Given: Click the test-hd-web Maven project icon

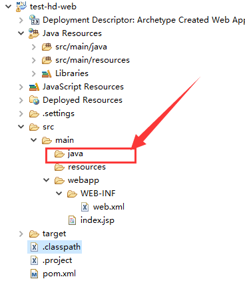Looking at the screenshot, I should [21, 7].
